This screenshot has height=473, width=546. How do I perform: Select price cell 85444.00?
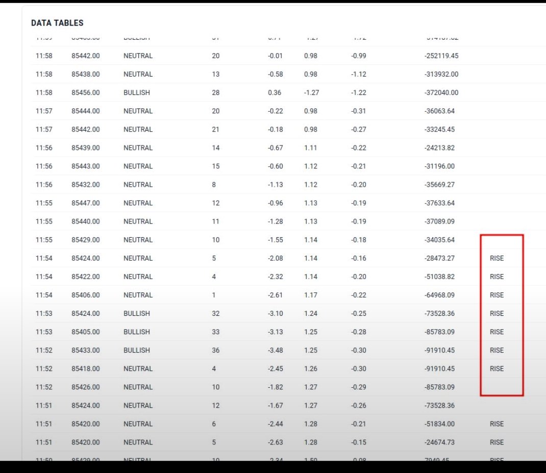86,111
